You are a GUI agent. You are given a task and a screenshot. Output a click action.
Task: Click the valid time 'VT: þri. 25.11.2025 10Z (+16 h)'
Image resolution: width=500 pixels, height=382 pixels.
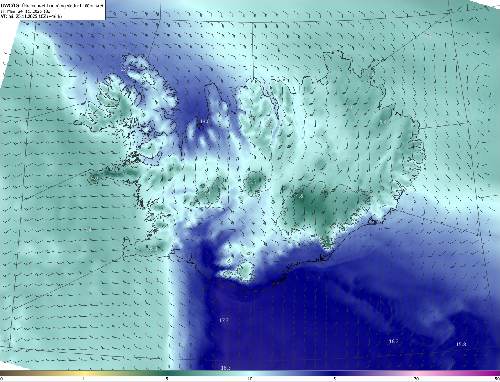pyautogui.click(x=31, y=16)
